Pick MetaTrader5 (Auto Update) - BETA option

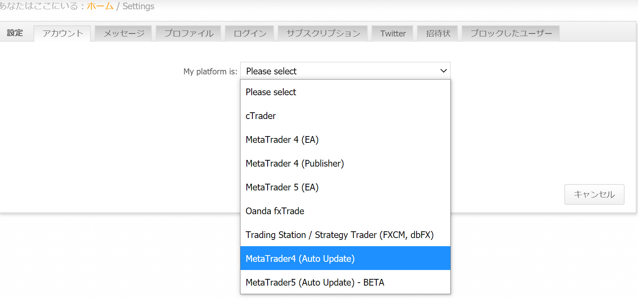345,282
